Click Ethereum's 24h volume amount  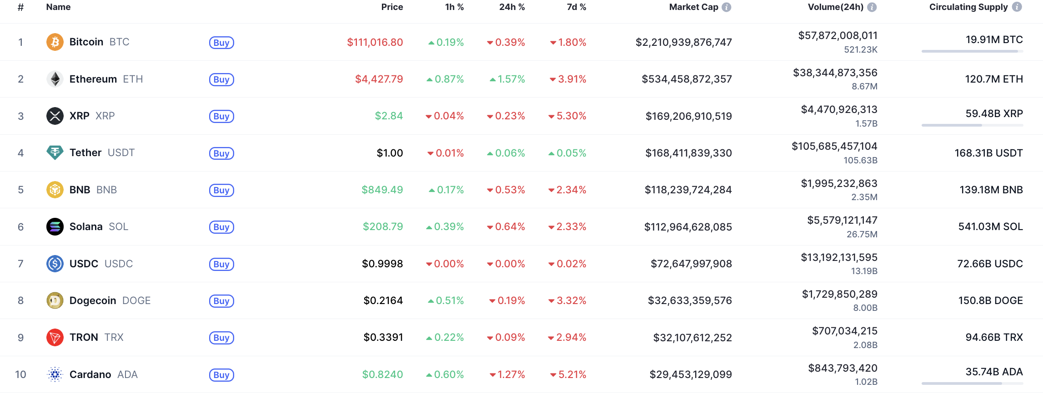[x=835, y=73]
